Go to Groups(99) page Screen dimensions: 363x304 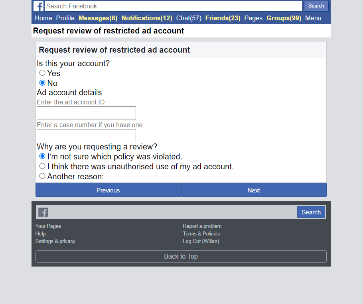[284, 18]
